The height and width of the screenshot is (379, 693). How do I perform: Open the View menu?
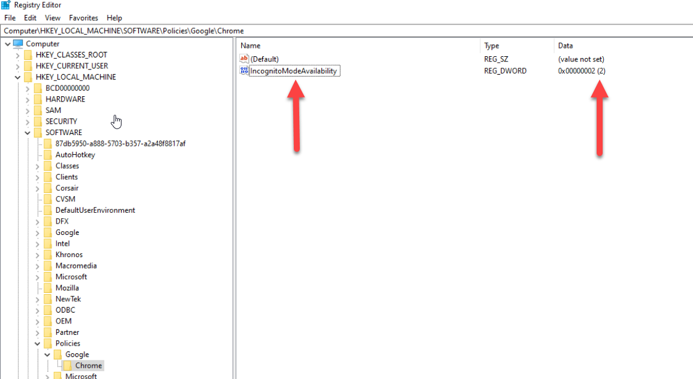point(53,18)
